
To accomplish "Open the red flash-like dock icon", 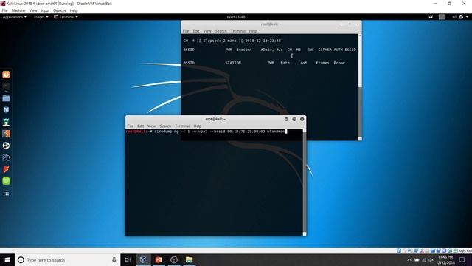I will pos(6,169).
